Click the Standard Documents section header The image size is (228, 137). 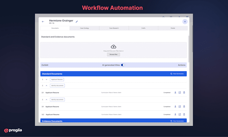113,74
